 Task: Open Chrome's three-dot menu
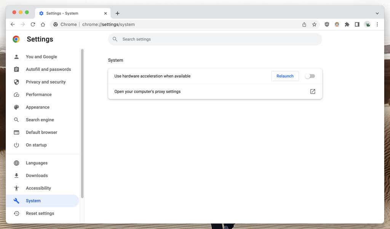click(377, 24)
